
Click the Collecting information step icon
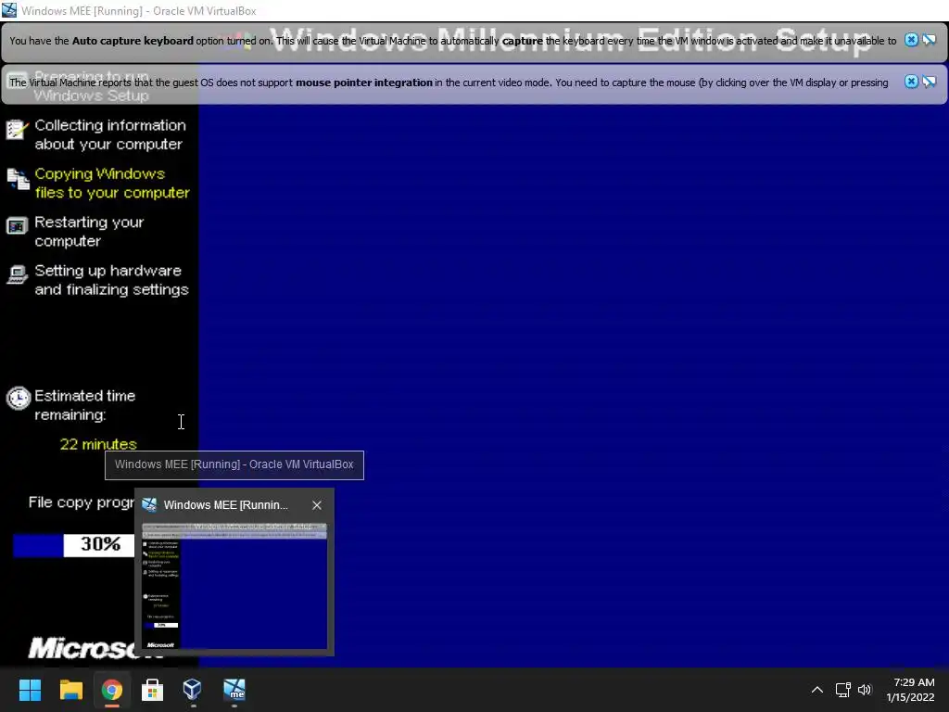(x=17, y=129)
